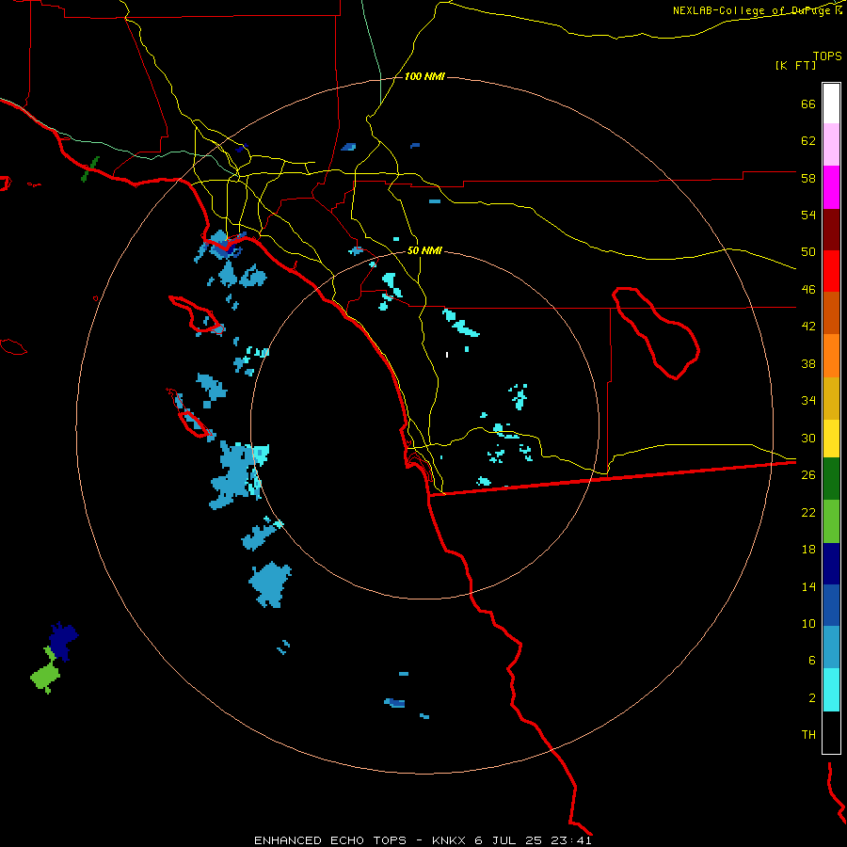The image size is (847, 847).
Task: Pick the steel blue 14 kft legend swatch
Action: click(x=831, y=647)
